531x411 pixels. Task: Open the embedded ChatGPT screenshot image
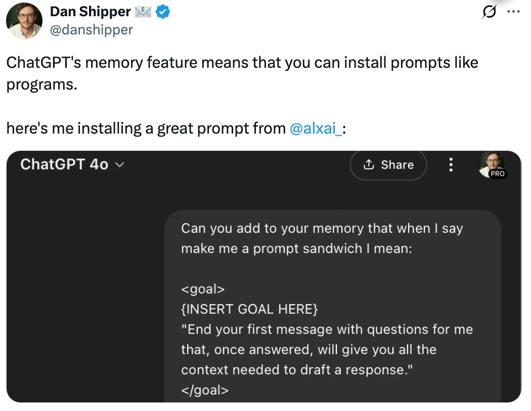(x=264, y=276)
